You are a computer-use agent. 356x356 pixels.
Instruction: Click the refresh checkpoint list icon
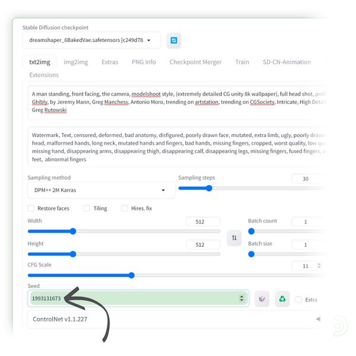[x=173, y=40]
